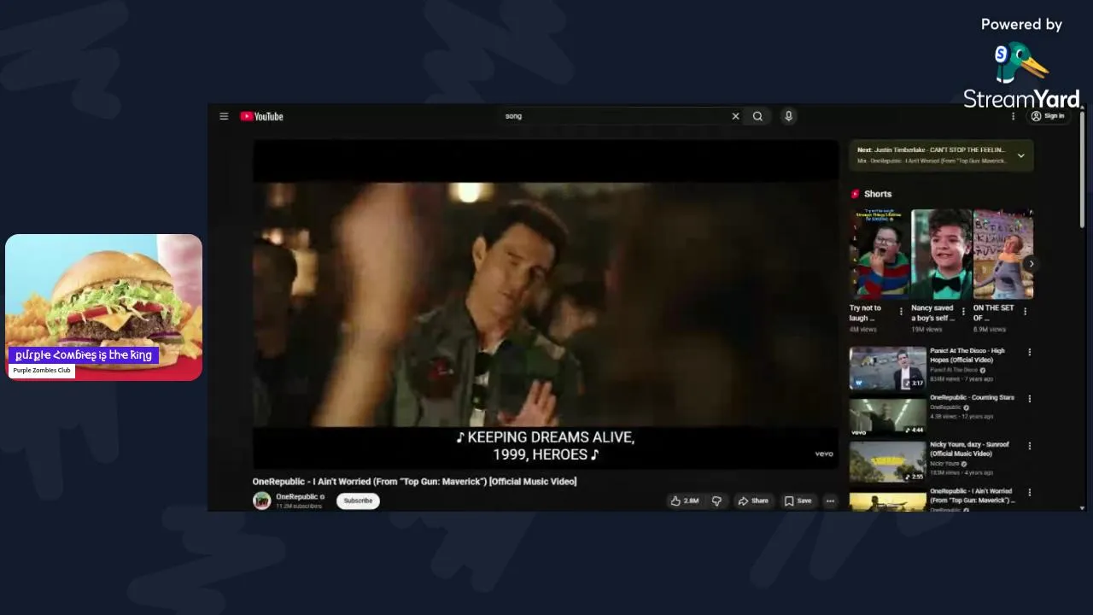Open more actions for sidebar 'I Ain't Worried' video

tap(1029, 493)
